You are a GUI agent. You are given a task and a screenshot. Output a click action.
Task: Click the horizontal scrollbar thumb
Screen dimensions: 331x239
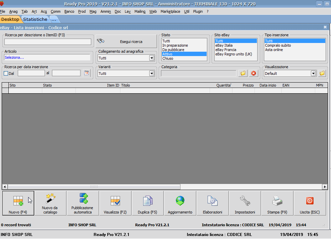tap(94, 187)
